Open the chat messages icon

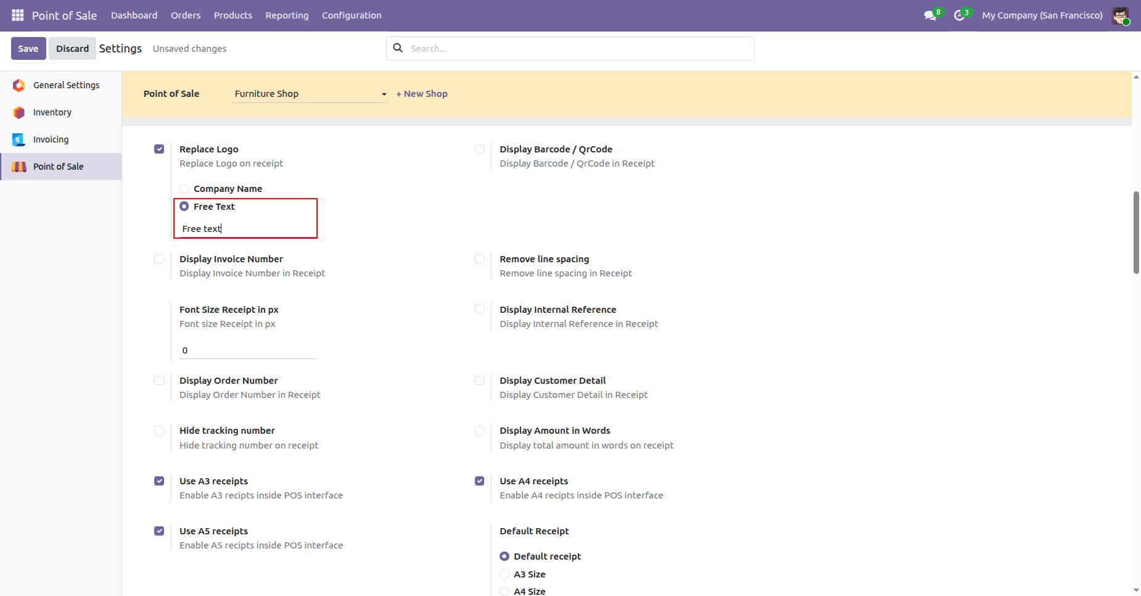pos(930,15)
